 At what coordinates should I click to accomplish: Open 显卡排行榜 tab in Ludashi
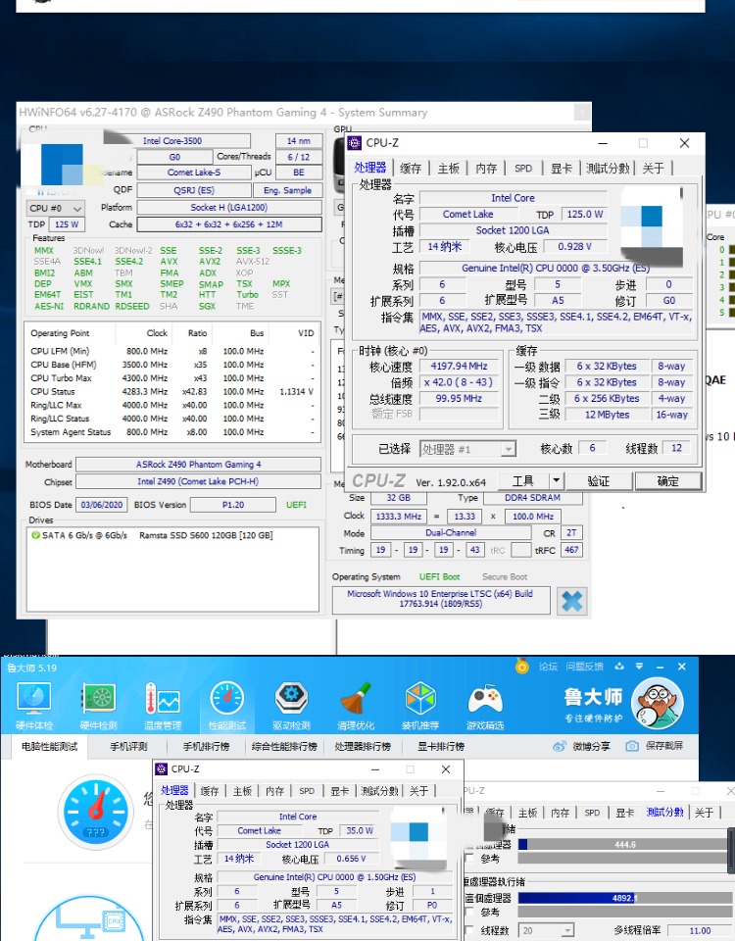click(441, 746)
